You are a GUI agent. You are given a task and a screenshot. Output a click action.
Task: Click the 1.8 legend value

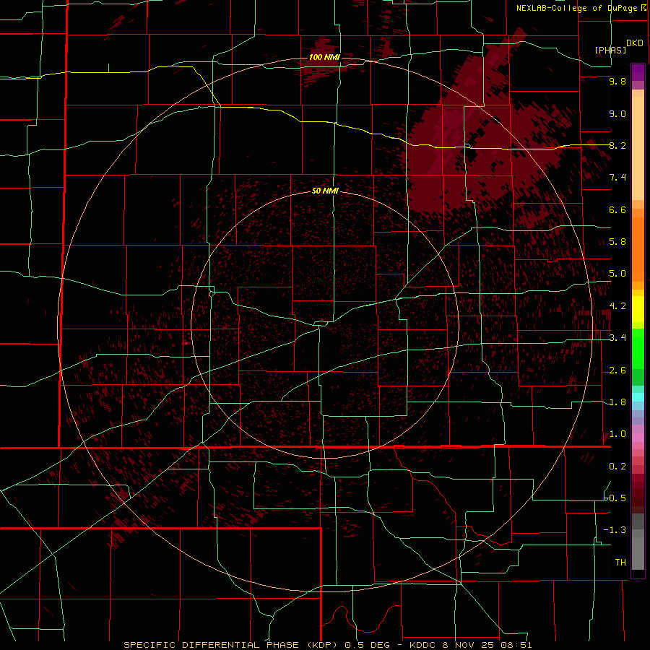point(617,402)
